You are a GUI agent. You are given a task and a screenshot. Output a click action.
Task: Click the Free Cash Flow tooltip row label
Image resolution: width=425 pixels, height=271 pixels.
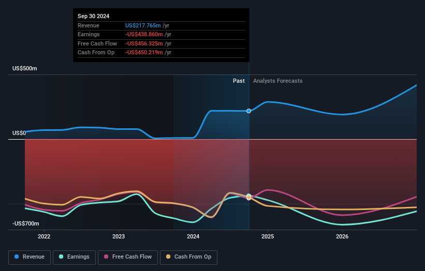pos(97,43)
